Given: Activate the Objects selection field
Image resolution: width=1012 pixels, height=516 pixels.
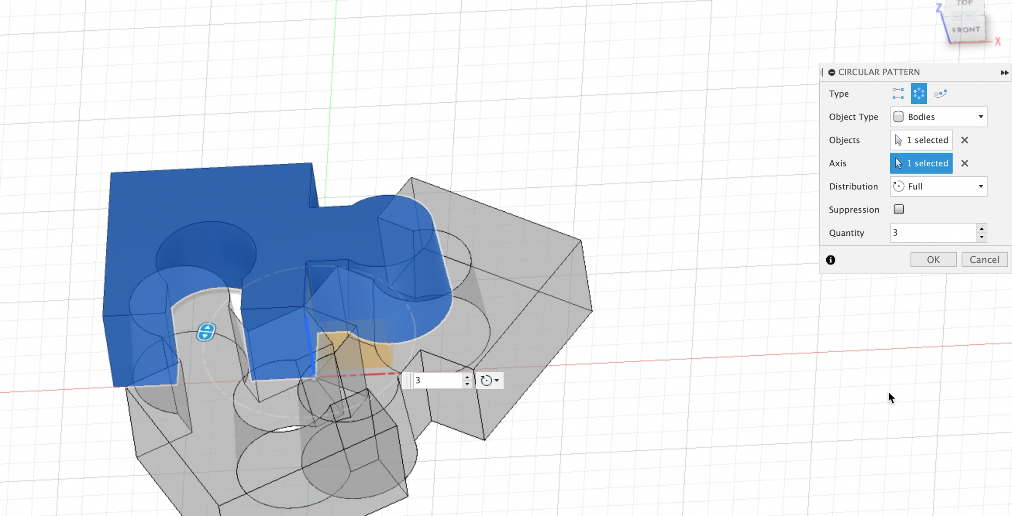Looking at the screenshot, I should click(921, 140).
